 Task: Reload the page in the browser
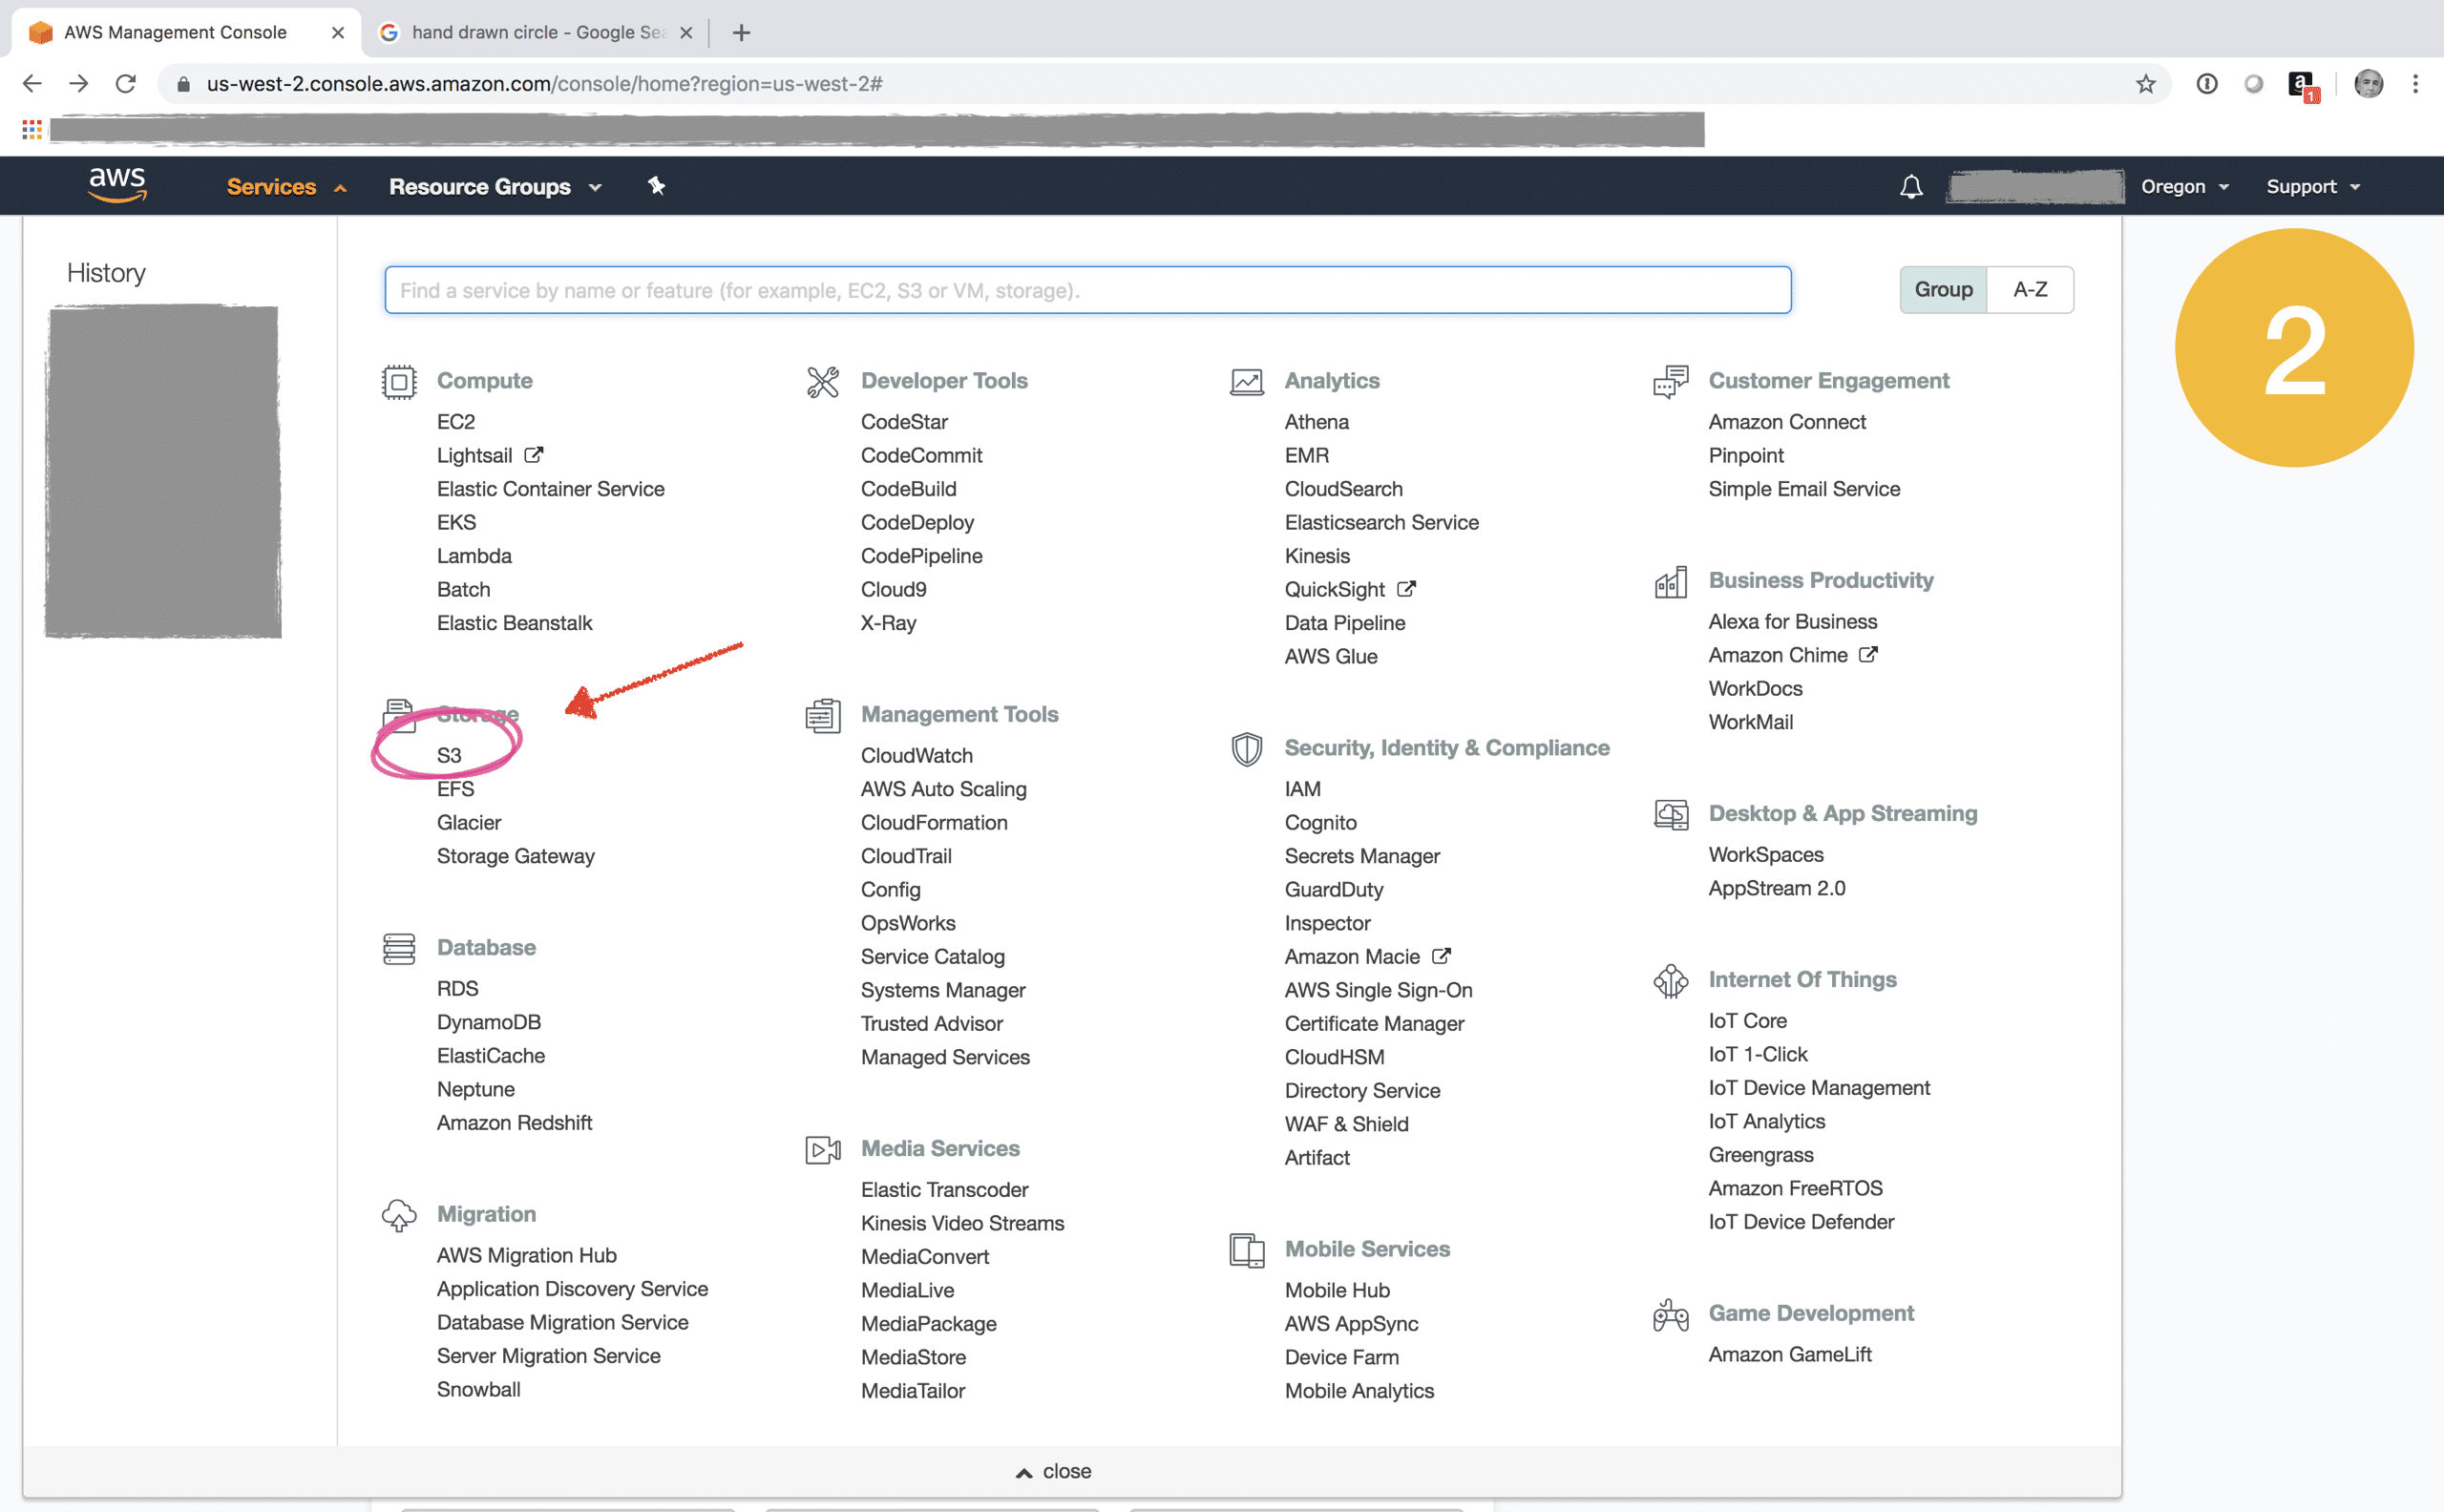point(126,84)
